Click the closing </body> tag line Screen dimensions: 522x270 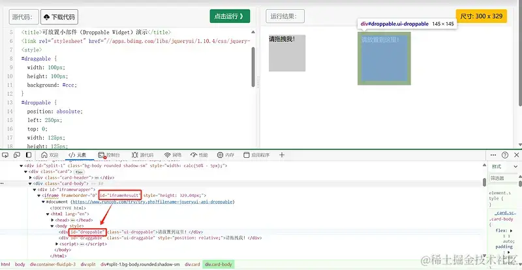click(63, 250)
